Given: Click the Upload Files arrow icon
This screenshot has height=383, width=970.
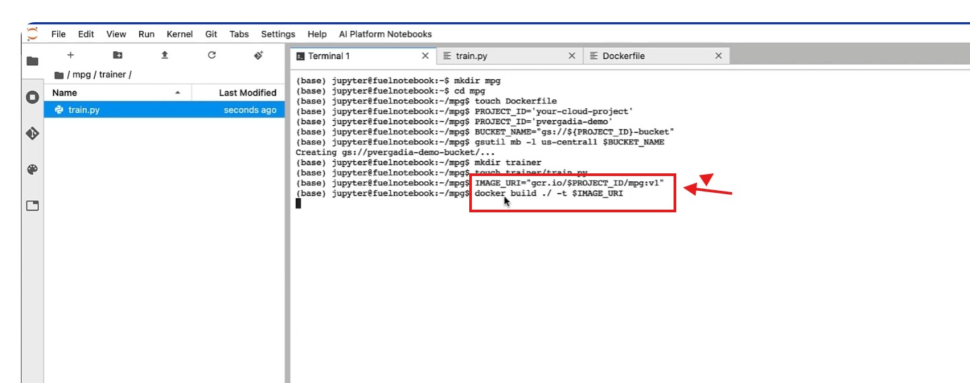Looking at the screenshot, I should [165, 55].
